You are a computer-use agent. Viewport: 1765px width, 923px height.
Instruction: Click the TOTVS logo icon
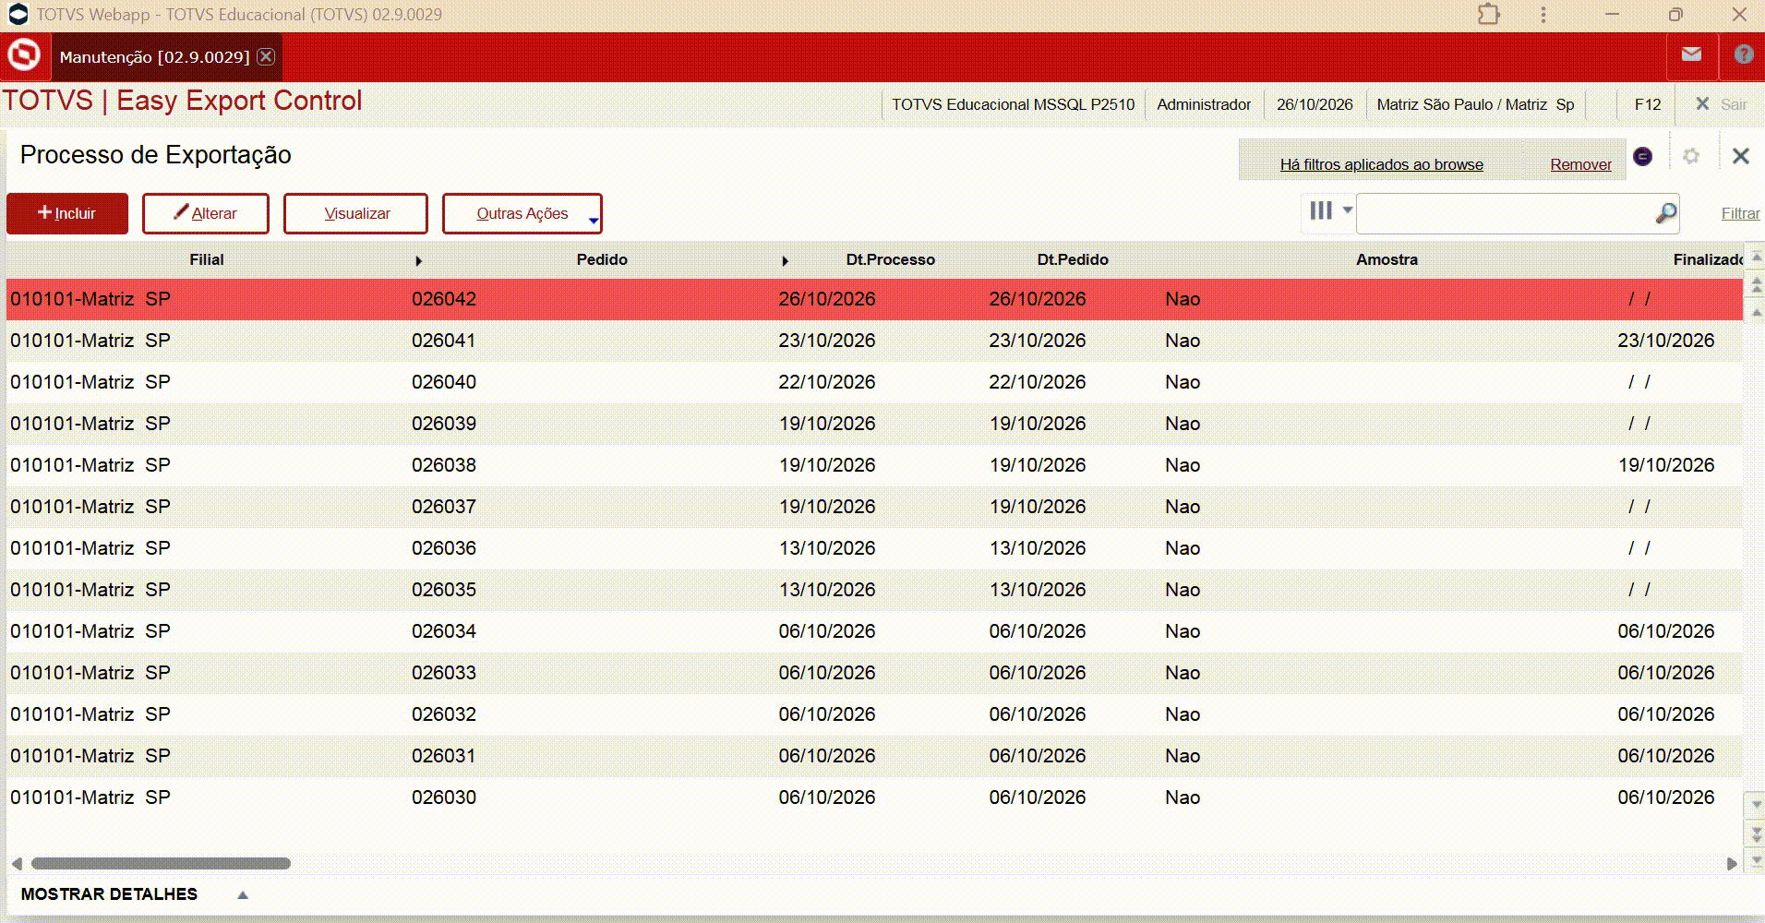24,55
